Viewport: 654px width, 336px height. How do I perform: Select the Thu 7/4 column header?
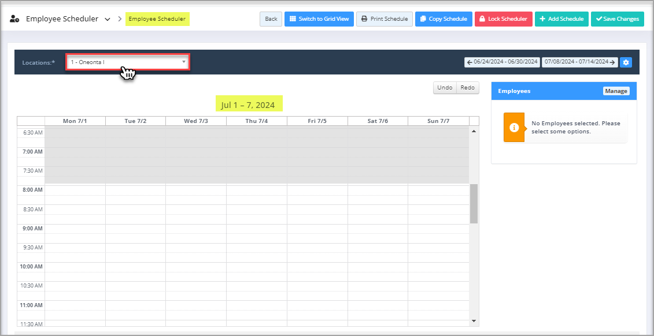pyautogui.click(x=257, y=121)
